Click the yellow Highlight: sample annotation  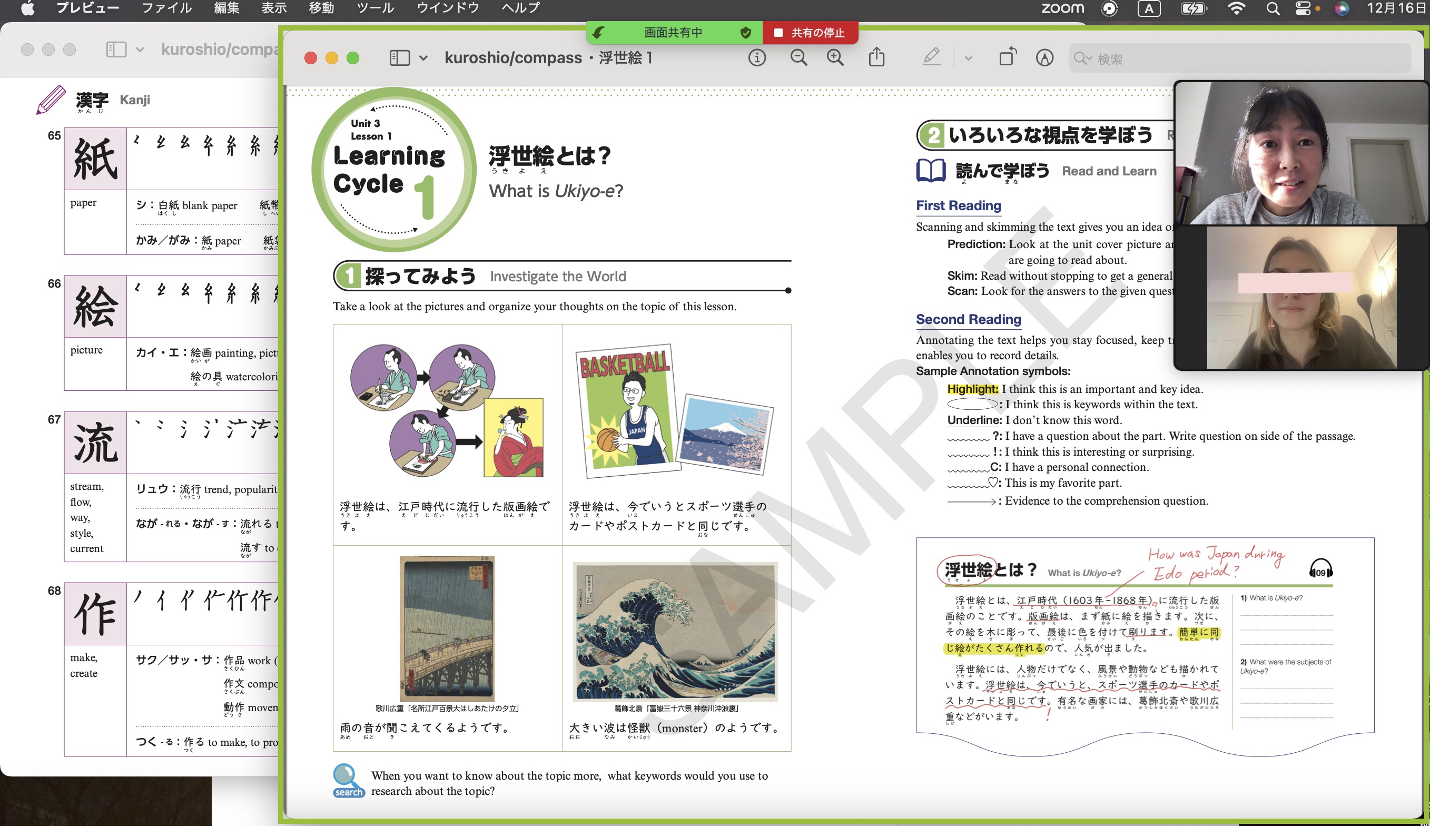[x=972, y=389]
